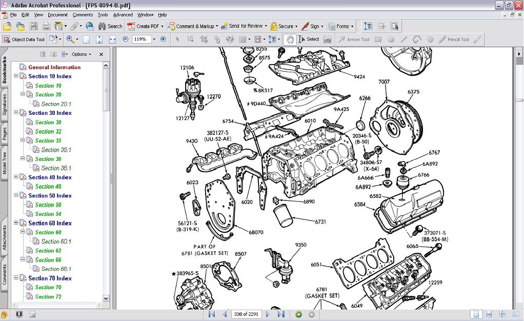This screenshot has width=524, height=321.
Task: Jump to the first page
Action: pos(212,314)
